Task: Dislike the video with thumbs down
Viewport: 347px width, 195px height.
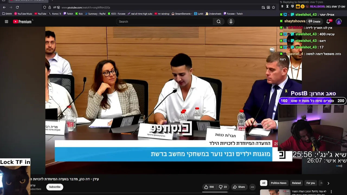Action: point(223,187)
